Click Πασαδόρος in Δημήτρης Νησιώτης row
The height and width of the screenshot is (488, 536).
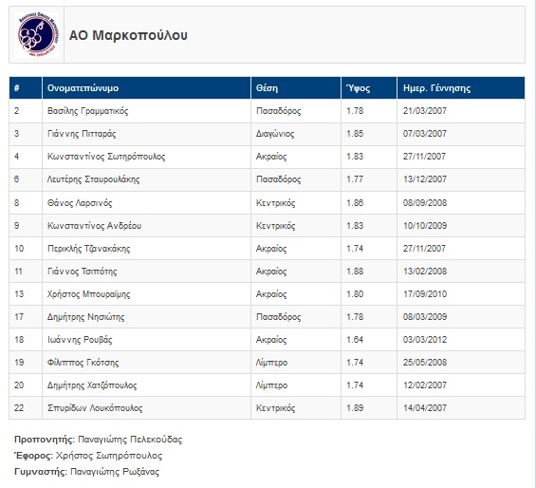click(x=279, y=317)
